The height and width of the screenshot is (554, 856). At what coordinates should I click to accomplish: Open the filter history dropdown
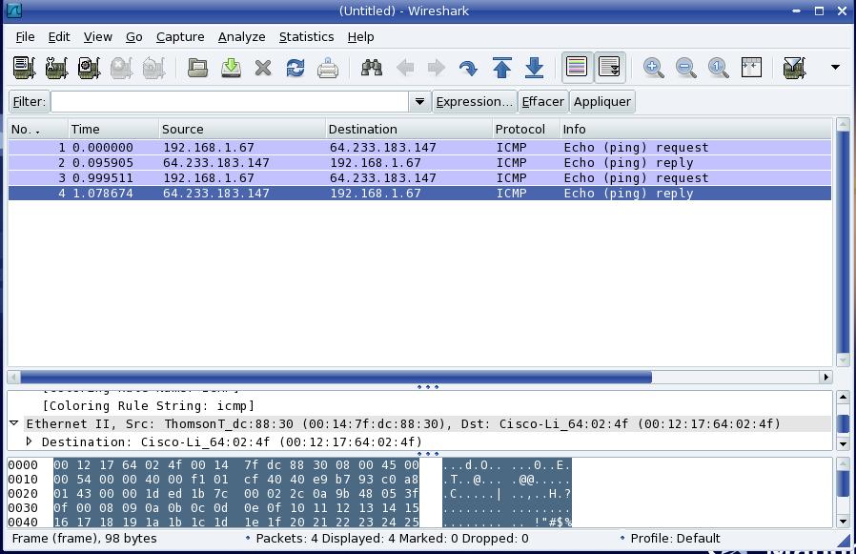point(419,102)
